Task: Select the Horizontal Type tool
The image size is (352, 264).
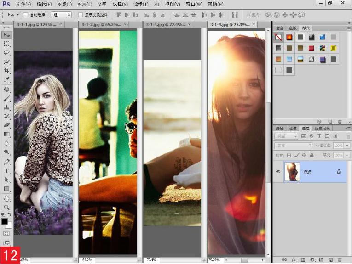Action: [x=6, y=171]
